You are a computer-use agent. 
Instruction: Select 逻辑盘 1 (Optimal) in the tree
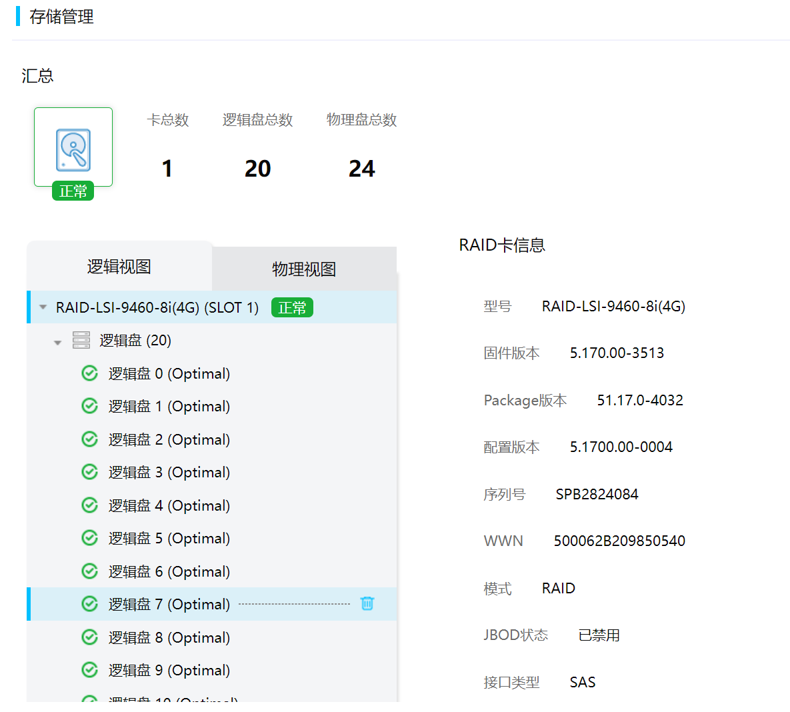pyautogui.click(x=169, y=407)
